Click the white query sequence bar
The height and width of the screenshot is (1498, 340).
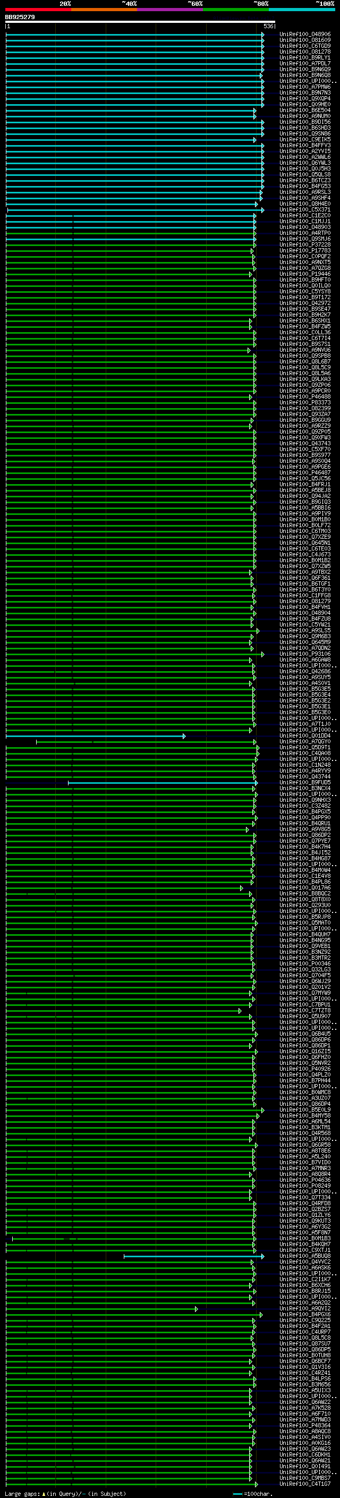pyautogui.click(x=140, y=22)
